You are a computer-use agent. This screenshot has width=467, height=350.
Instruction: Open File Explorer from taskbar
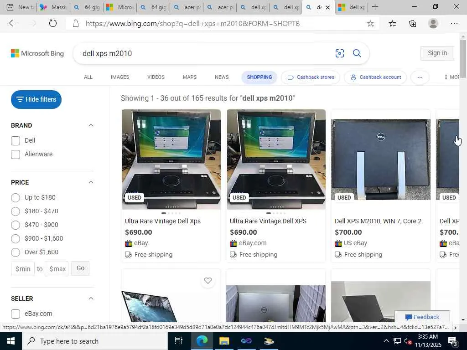[224, 341]
